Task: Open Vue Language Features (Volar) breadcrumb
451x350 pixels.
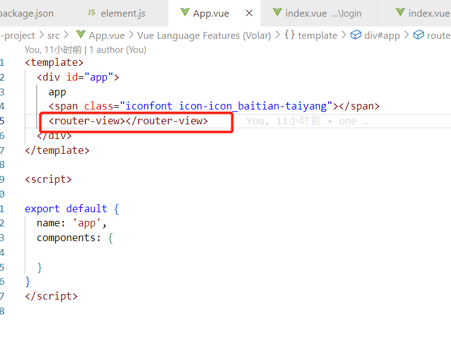Action: (204, 36)
